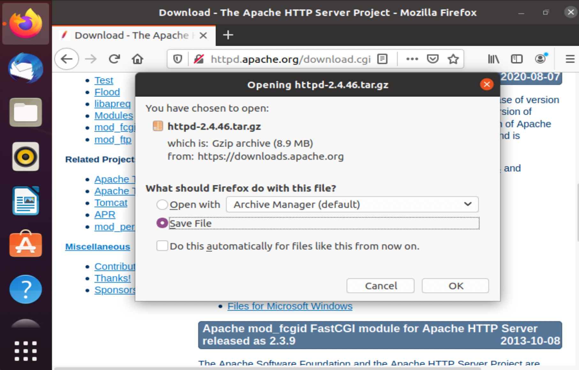Go forward one page in Firefox
The height and width of the screenshot is (370, 579).
point(91,59)
